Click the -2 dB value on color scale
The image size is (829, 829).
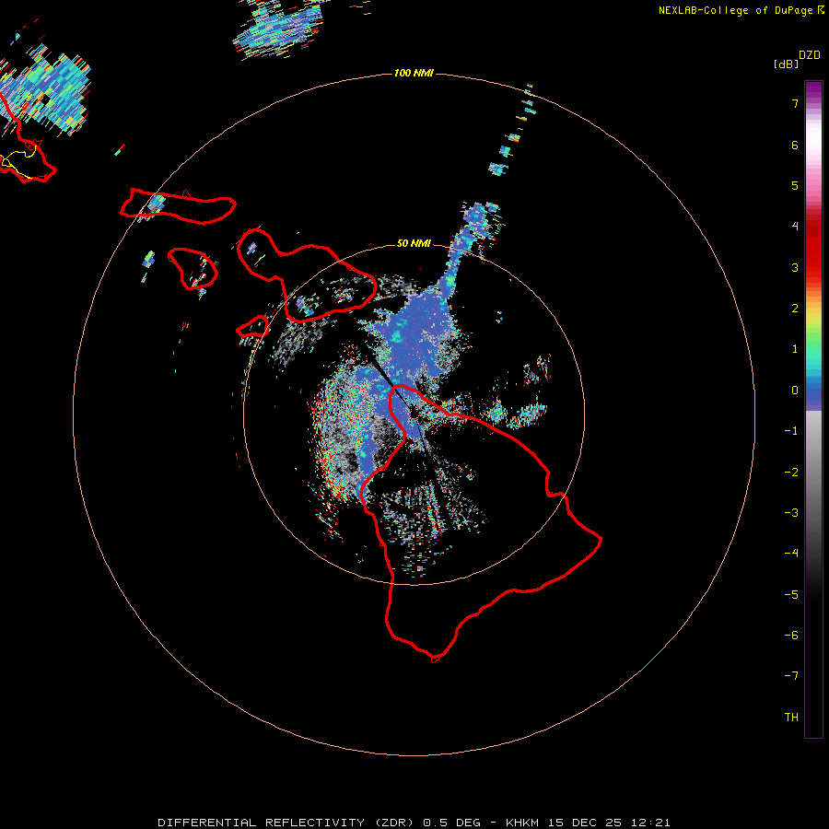pyautogui.click(x=791, y=473)
